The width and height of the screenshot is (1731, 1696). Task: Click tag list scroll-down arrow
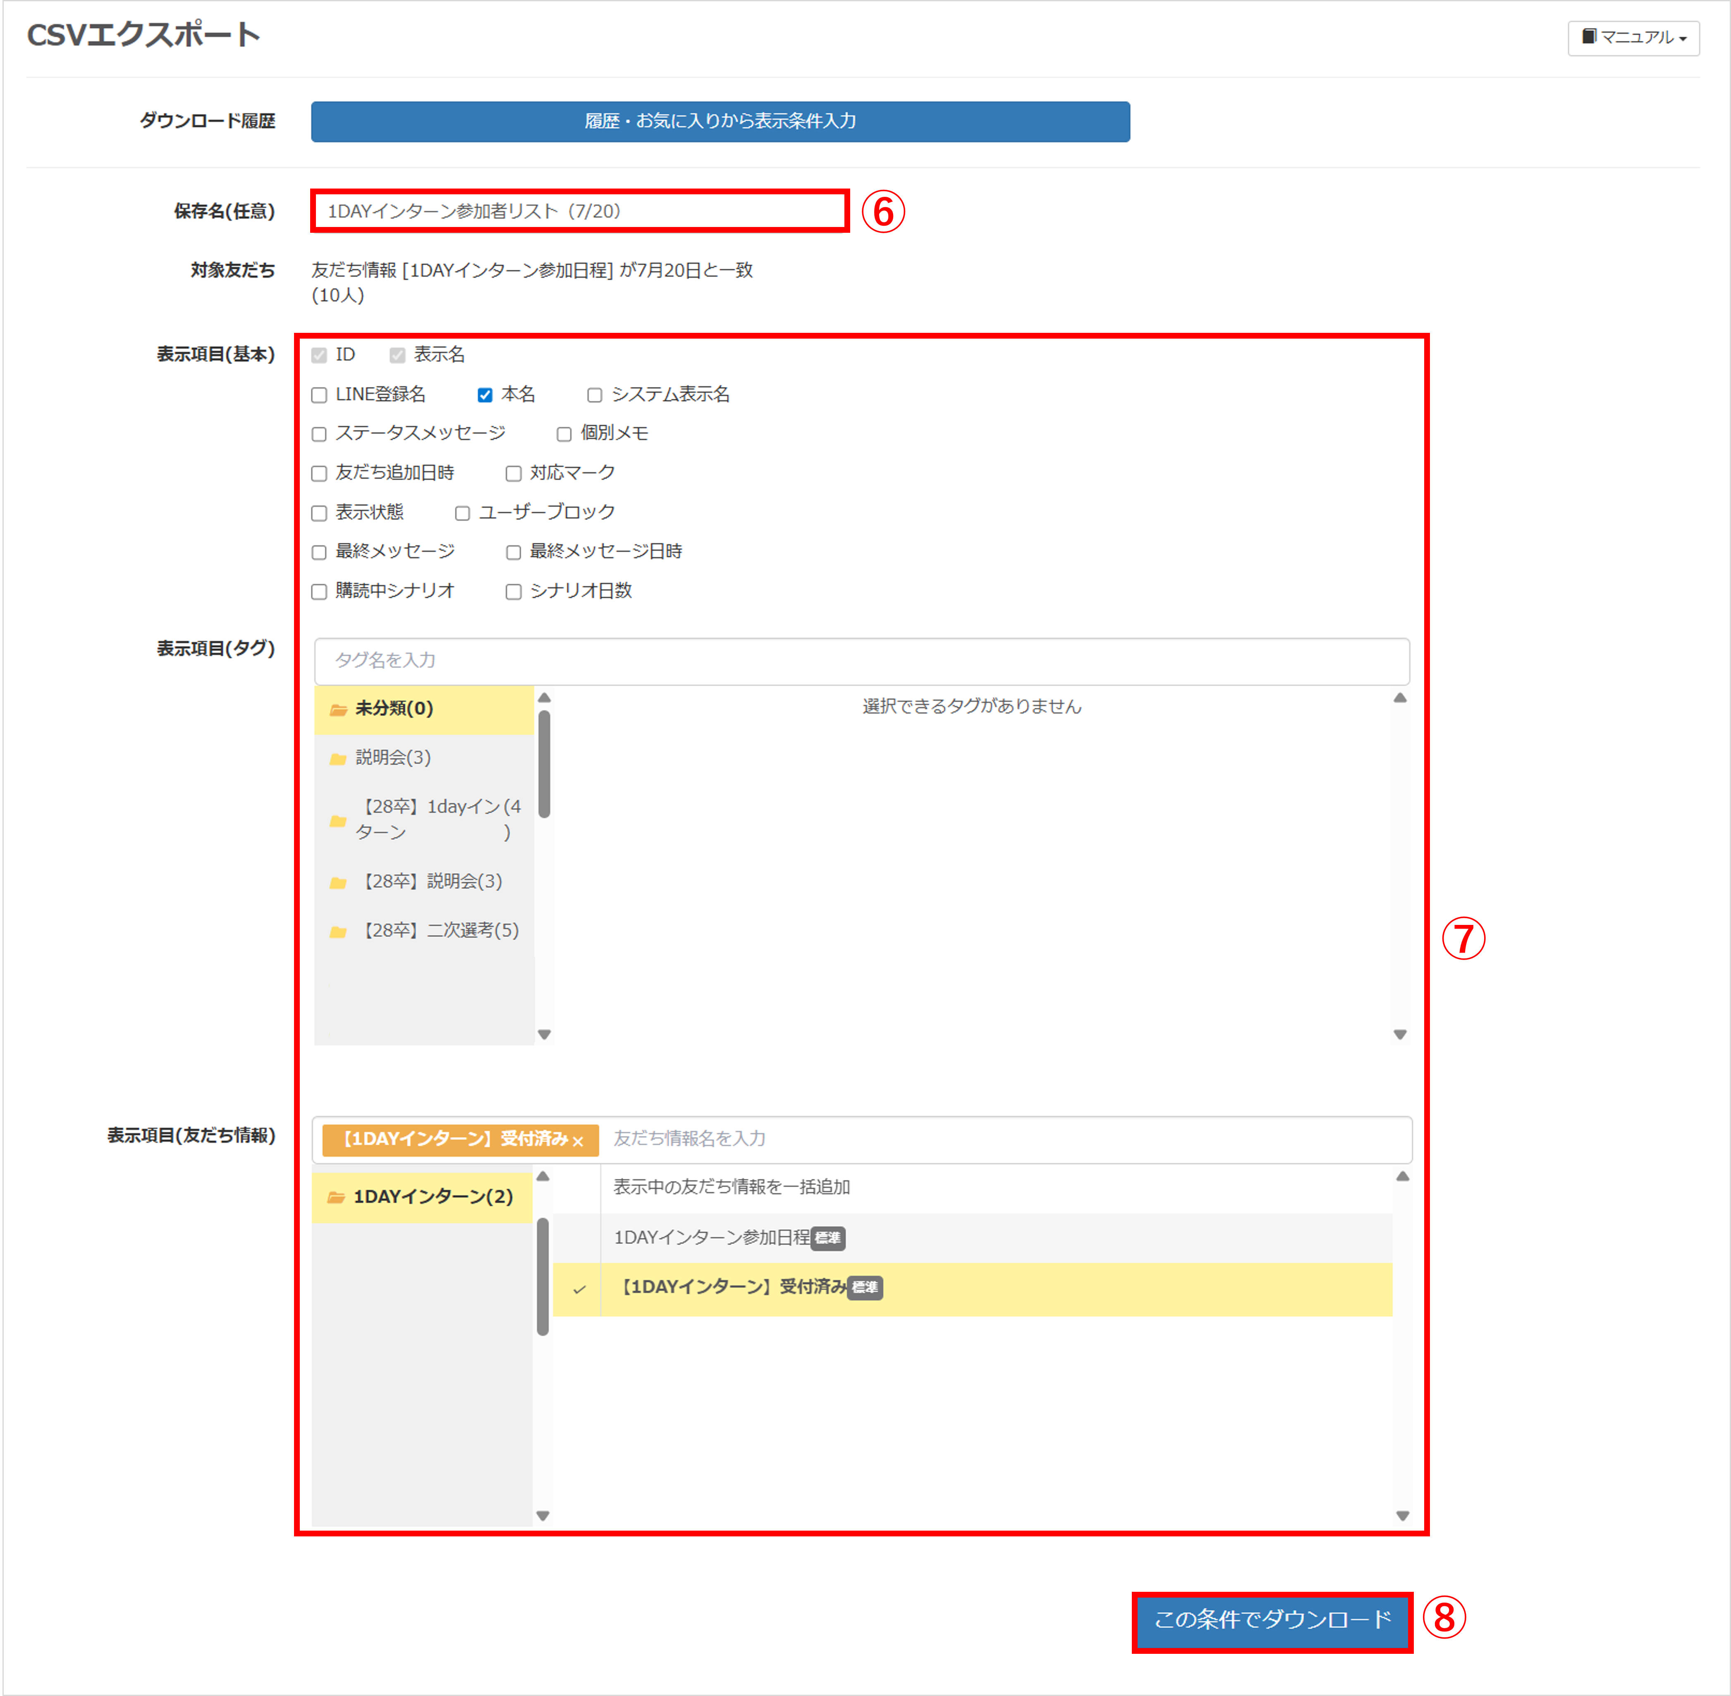pyautogui.click(x=1400, y=1034)
